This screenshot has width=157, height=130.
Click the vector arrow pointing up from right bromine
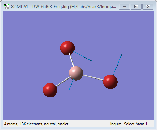click(118, 65)
